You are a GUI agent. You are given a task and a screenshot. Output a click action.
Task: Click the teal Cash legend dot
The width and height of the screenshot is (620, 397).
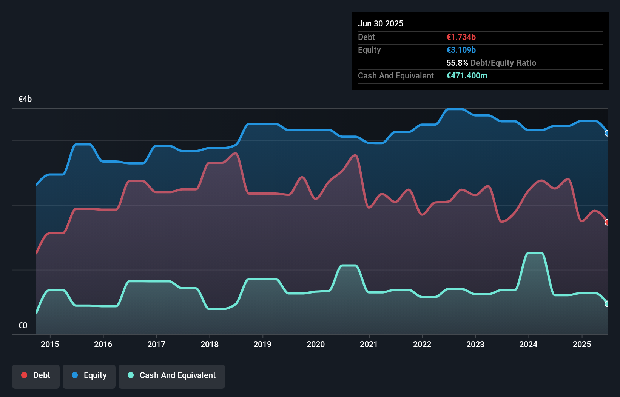pos(131,375)
